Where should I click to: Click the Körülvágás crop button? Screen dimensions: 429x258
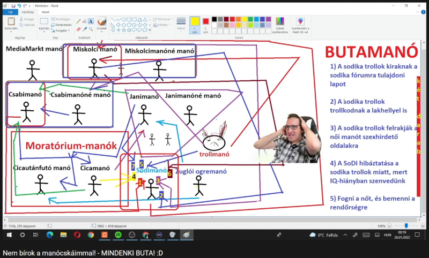tap(61, 19)
